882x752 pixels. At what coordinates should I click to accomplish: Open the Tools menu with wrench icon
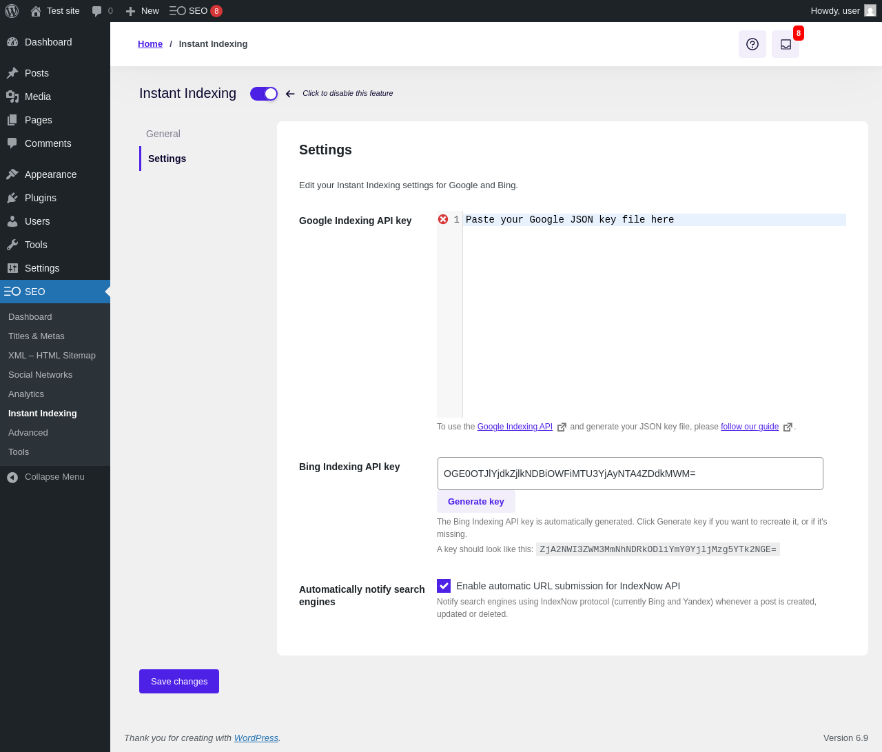55,245
